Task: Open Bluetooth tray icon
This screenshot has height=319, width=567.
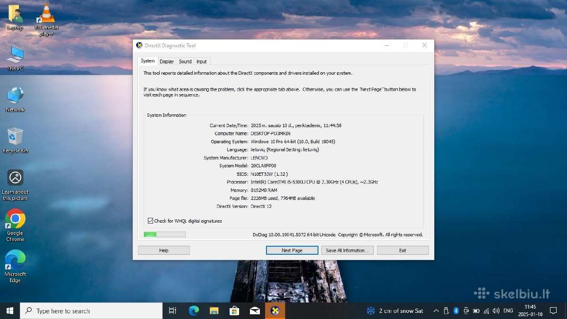Action: click(x=456, y=310)
